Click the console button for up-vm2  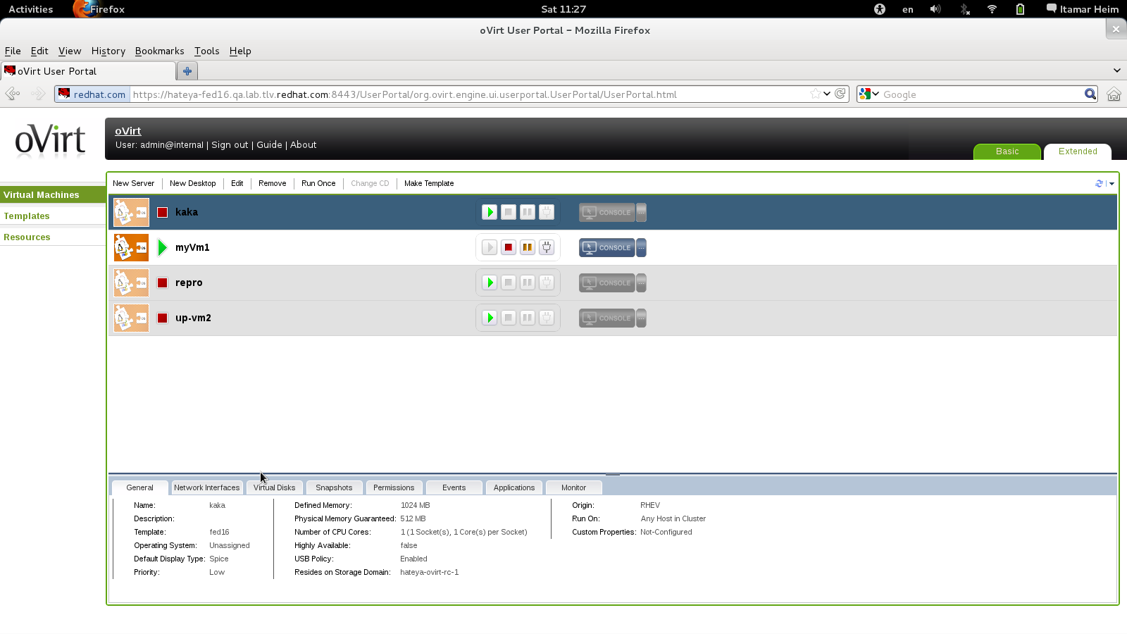[607, 318]
